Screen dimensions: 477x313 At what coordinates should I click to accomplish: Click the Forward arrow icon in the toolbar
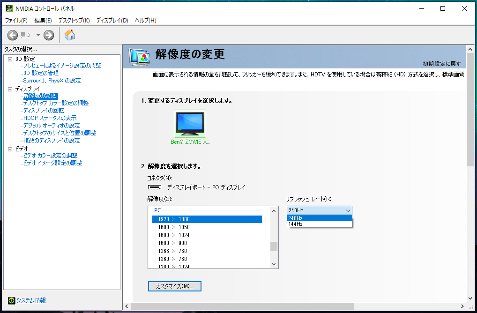[x=49, y=35]
